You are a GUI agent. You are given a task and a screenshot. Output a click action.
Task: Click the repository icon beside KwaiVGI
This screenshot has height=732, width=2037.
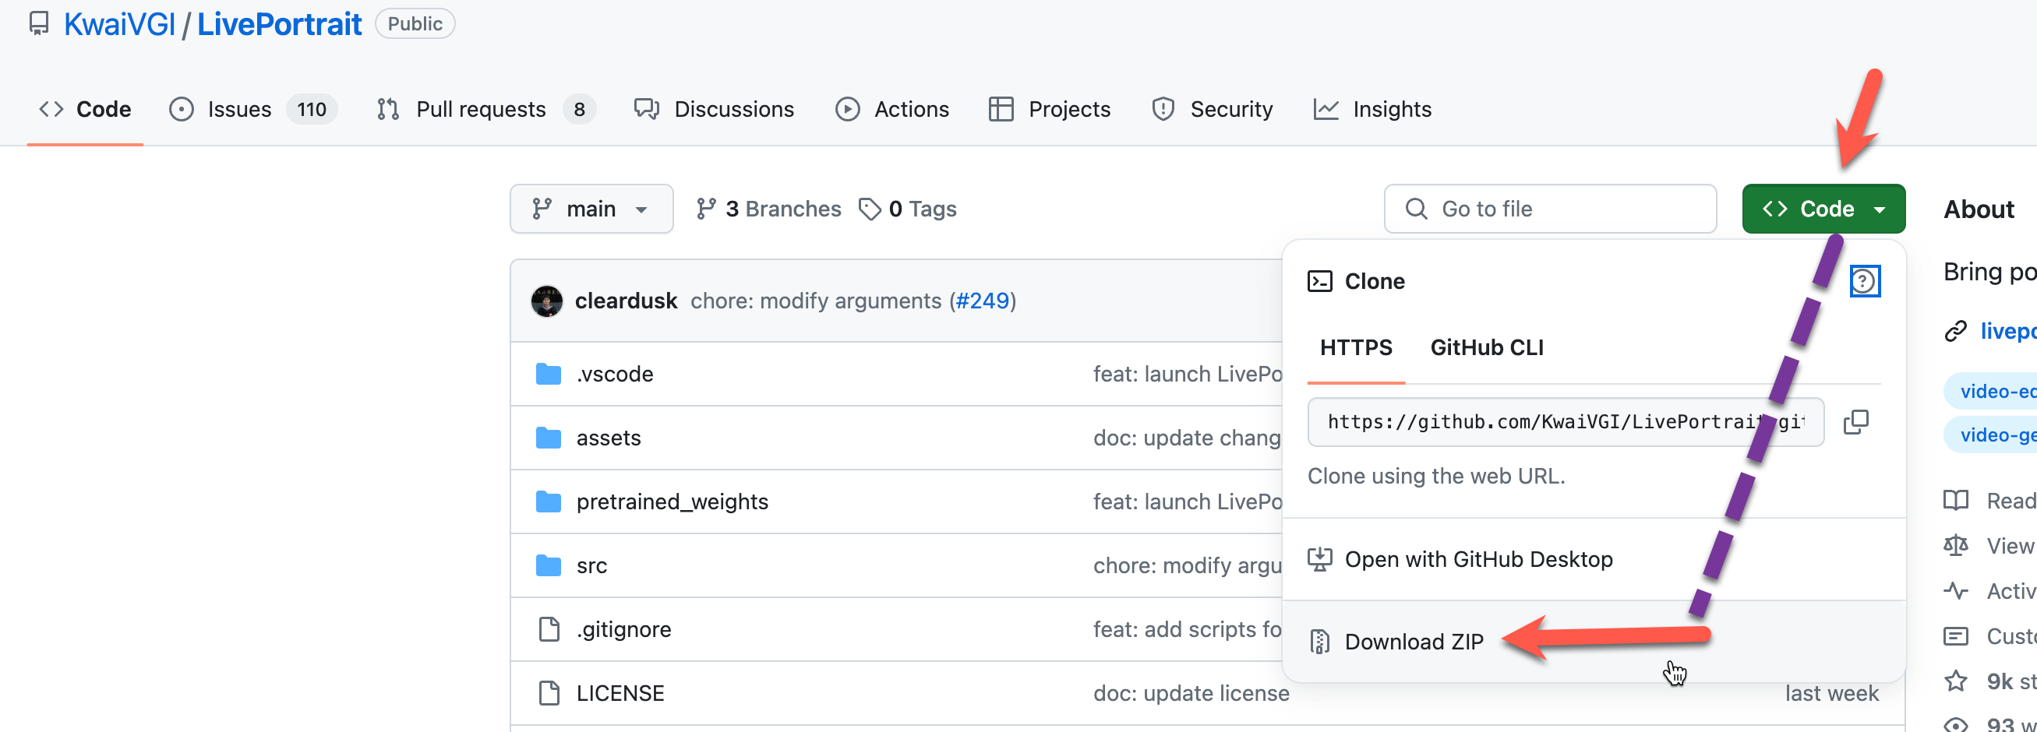(x=38, y=23)
